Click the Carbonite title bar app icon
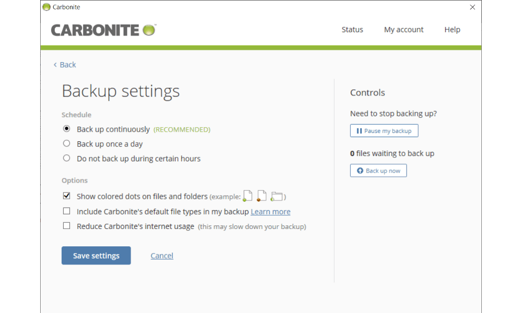This screenshot has width=522, height=313. (46, 7)
